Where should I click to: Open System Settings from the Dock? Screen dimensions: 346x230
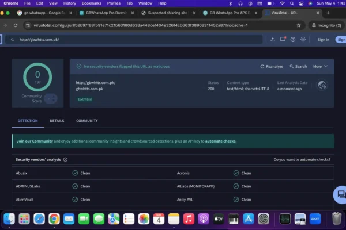pyautogui.click(x=264, y=219)
